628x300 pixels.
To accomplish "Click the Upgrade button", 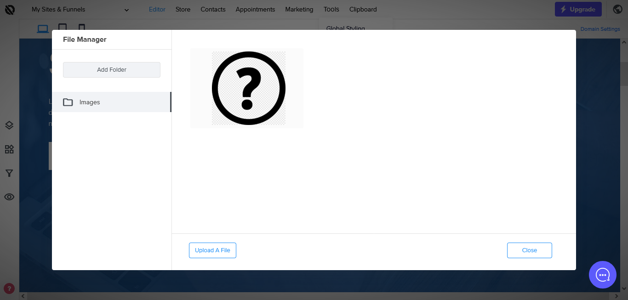I will click(578, 9).
